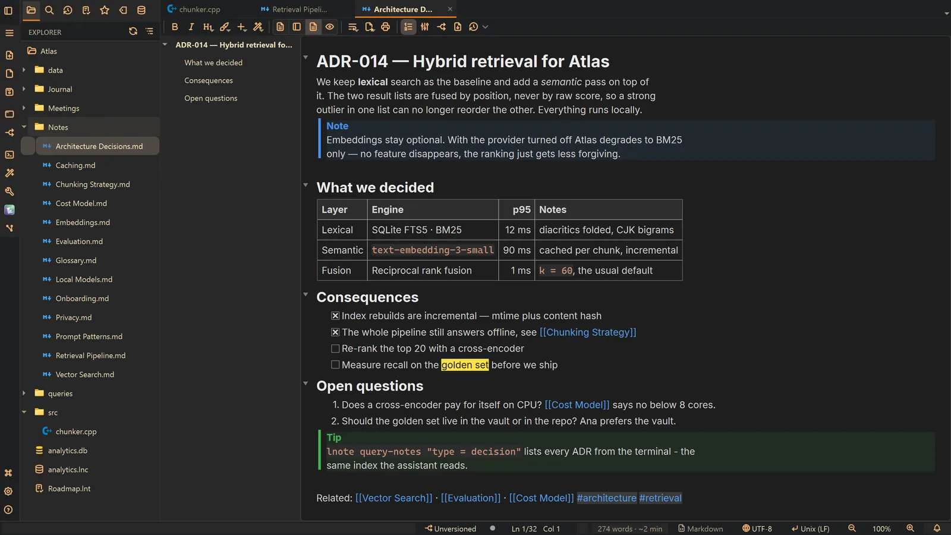Zoom out using status bar magnifier
This screenshot has height=535, width=951.
pyautogui.click(x=852, y=528)
